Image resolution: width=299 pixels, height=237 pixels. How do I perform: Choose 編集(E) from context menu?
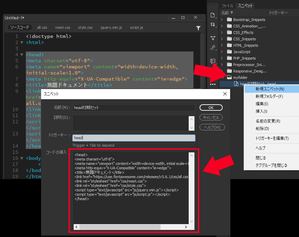click(272, 104)
